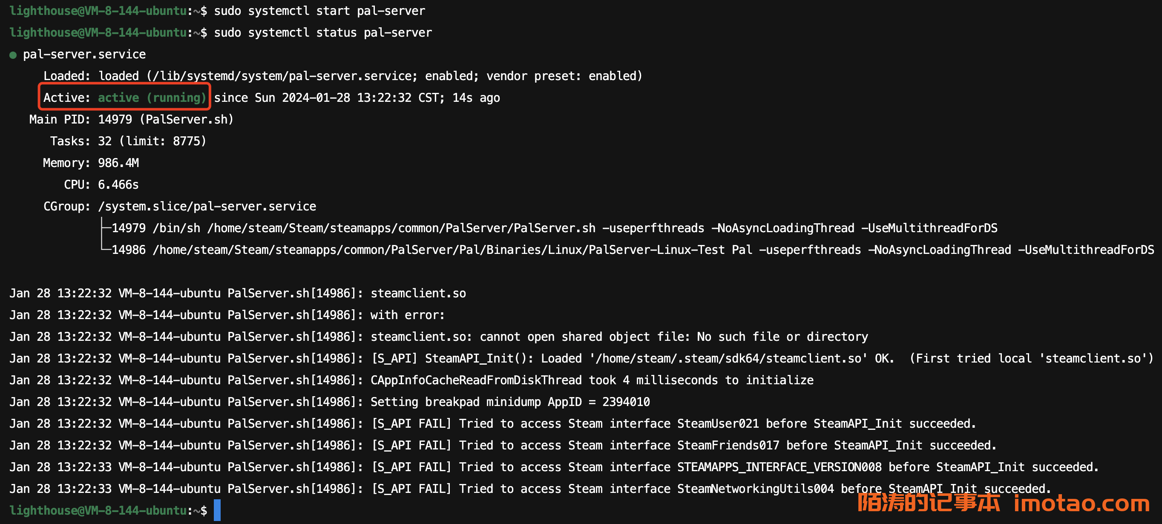Click the blue terminal cursor block
This screenshot has width=1162, height=524.
(217, 510)
